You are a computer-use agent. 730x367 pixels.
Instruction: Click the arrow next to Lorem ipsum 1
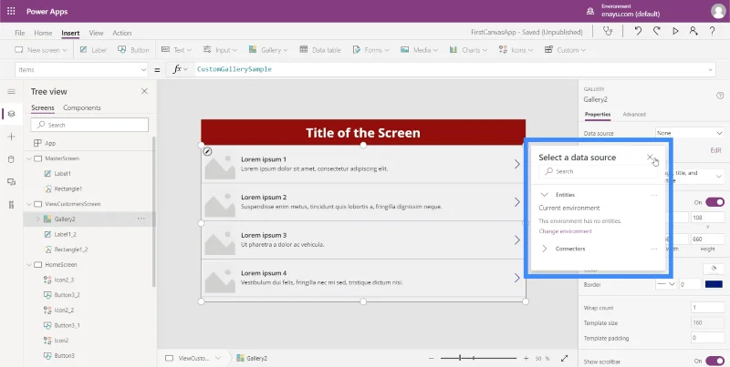coord(516,164)
